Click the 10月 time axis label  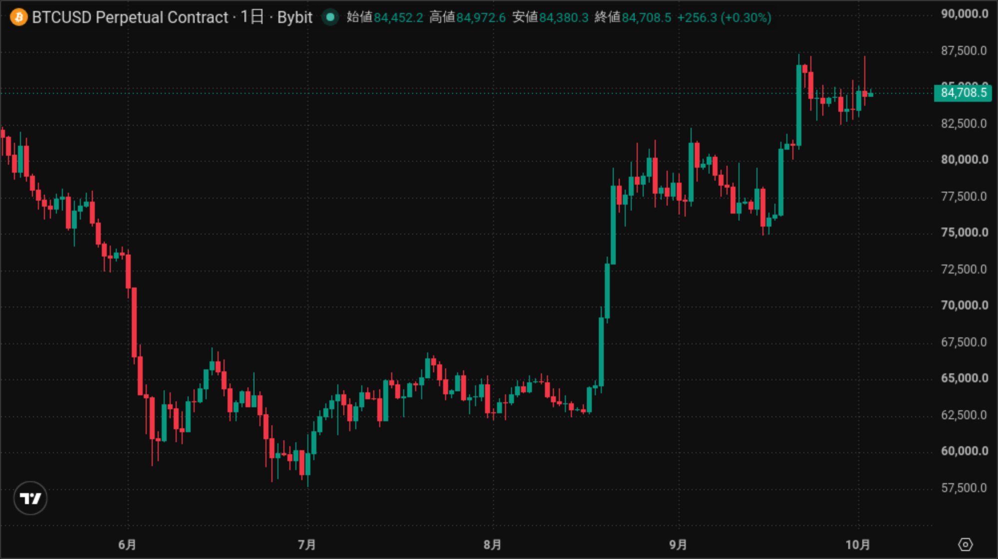pos(858,545)
